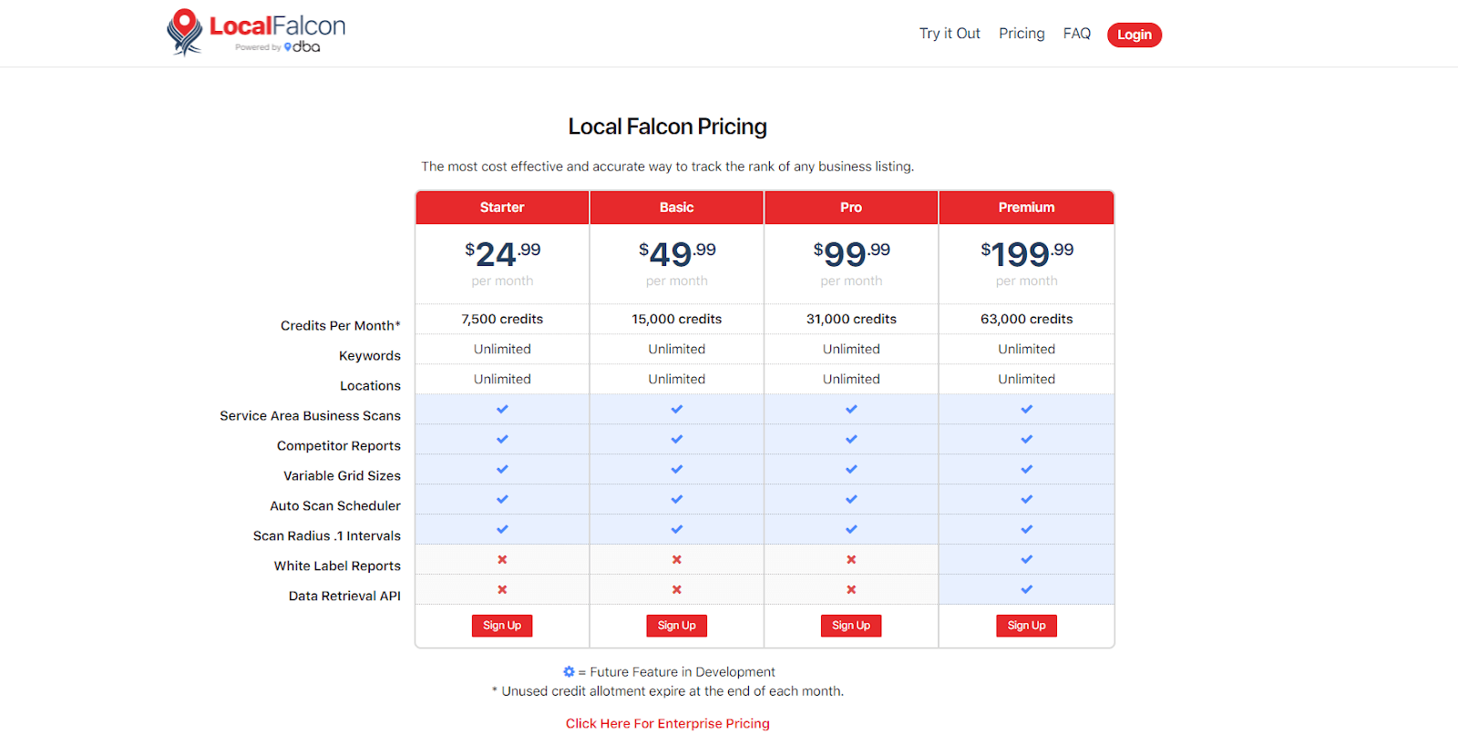
Task: Sign up for the Pro plan
Action: pyautogui.click(x=851, y=626)
